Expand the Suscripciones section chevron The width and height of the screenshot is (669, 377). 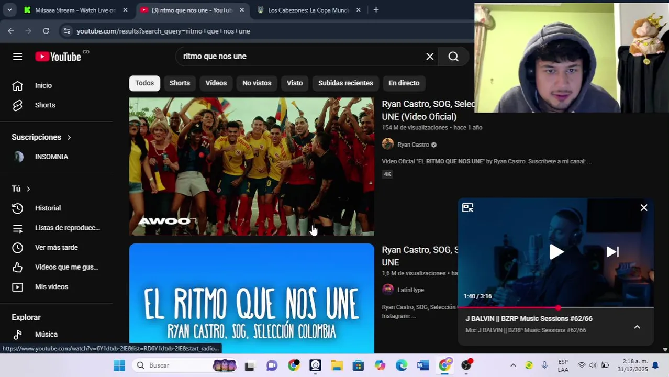pos(69,137)
